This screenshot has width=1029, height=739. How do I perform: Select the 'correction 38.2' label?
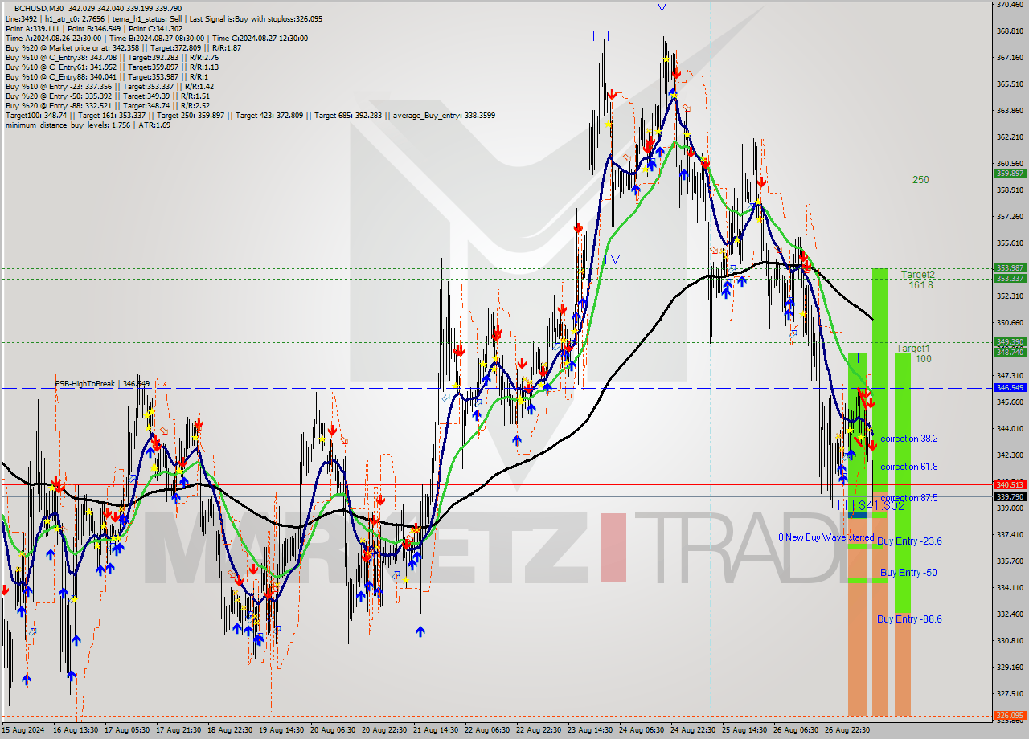click(908, 439)
